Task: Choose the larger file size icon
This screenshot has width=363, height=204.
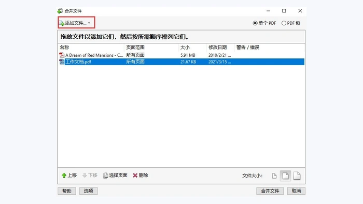Action: tap(297, 176)
